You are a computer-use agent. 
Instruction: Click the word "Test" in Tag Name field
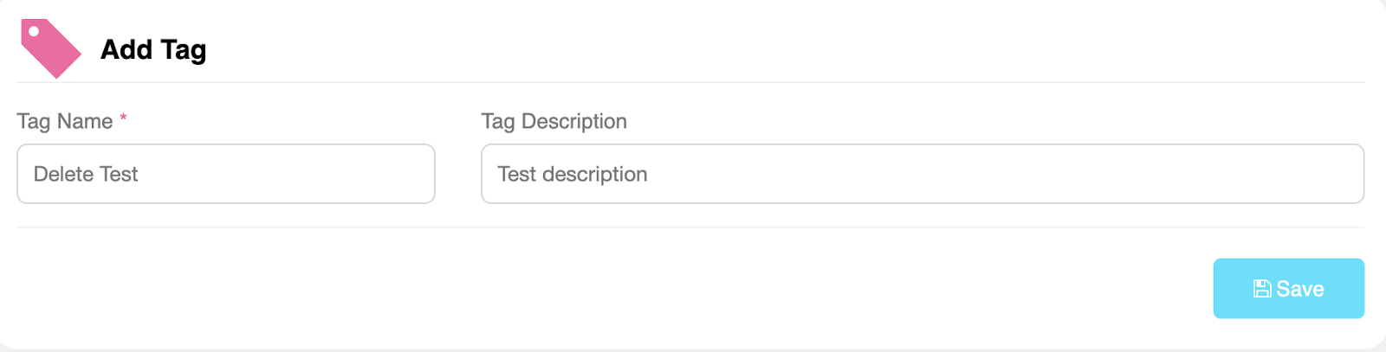tap(120, 174)
